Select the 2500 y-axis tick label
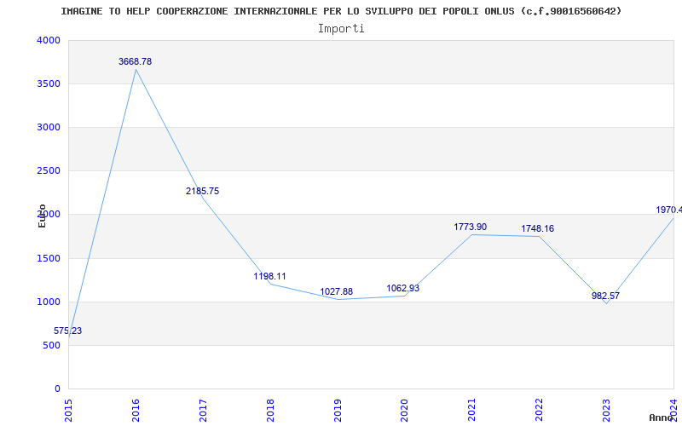The image size is (682, 426). 49,171
